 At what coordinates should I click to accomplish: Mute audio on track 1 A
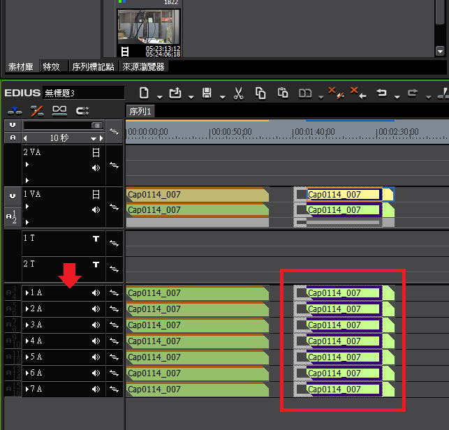96,293
